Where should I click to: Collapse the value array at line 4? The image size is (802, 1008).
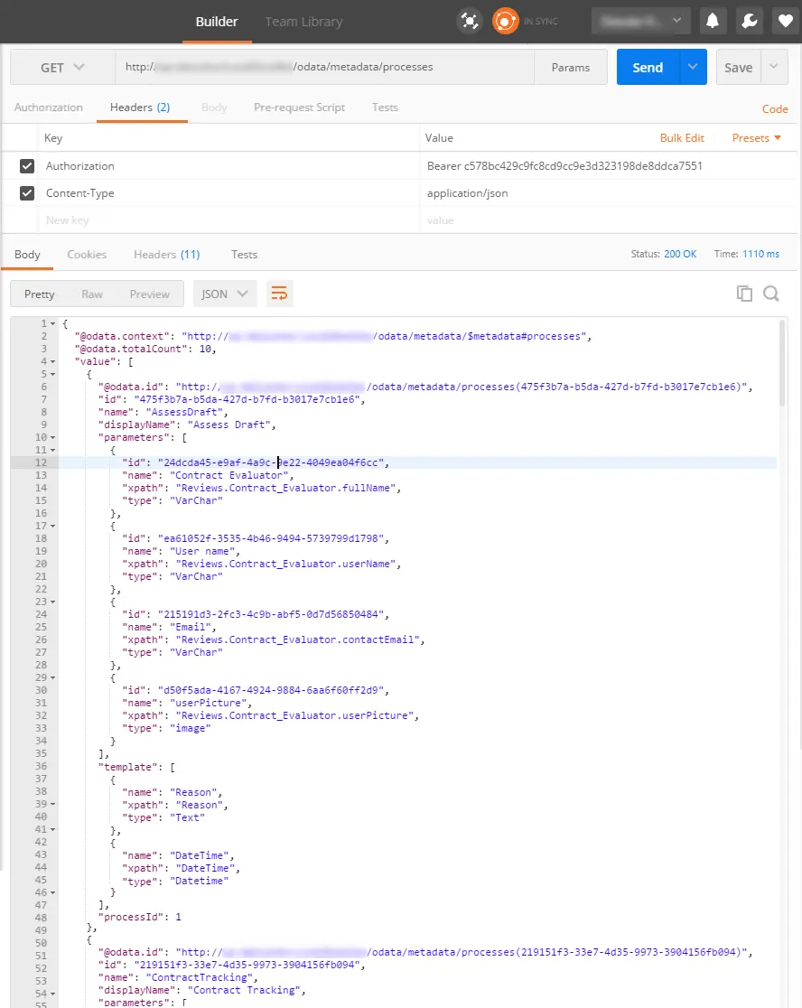pyautogui.click(x=52, y=361)
